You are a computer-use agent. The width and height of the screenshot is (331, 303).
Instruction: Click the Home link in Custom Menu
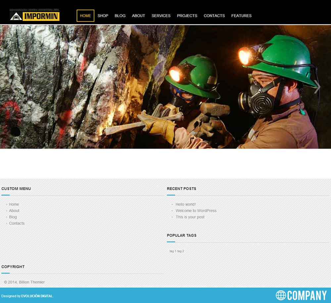[x=14, y=204]
